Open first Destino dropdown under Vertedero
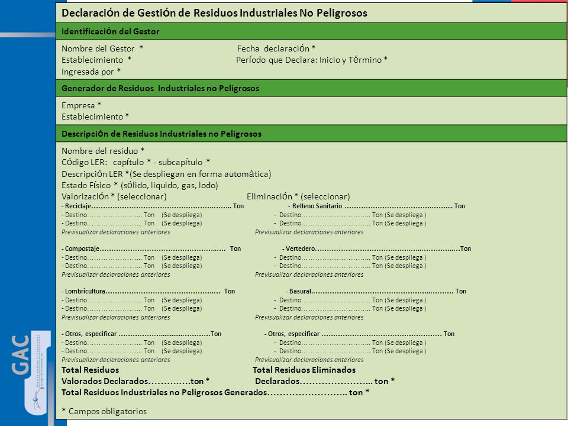The image size is (568, 426). tap(350, 257)
